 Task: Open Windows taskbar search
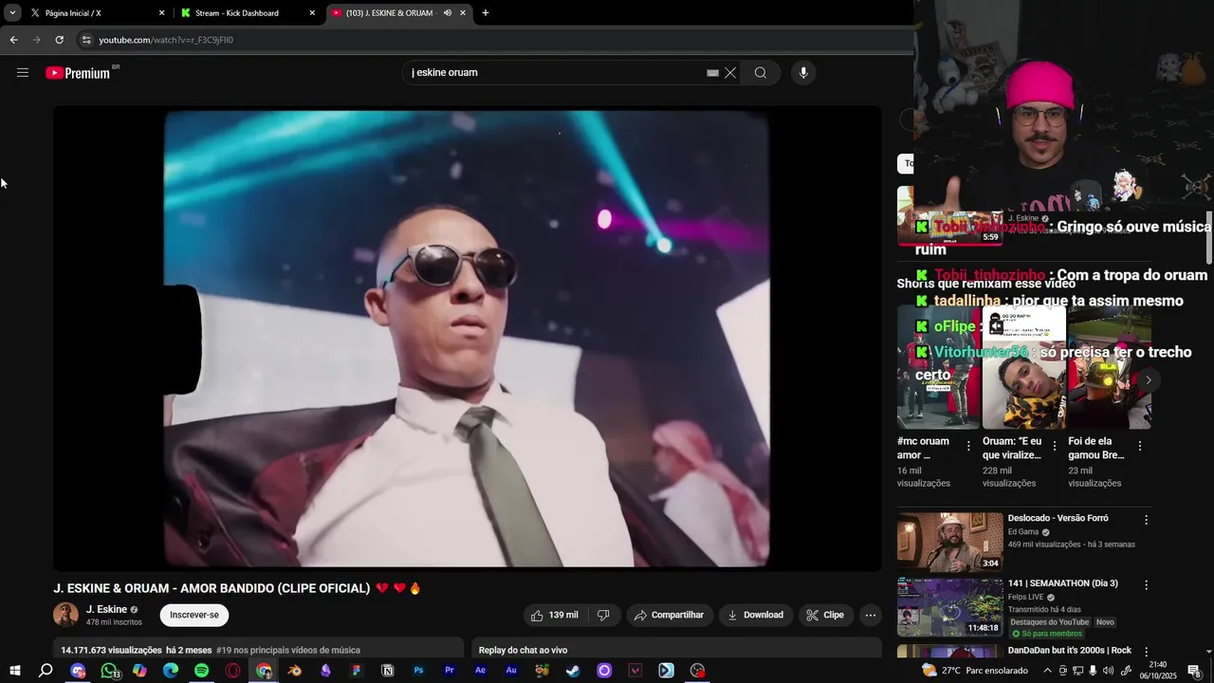(x=46, y=671)
